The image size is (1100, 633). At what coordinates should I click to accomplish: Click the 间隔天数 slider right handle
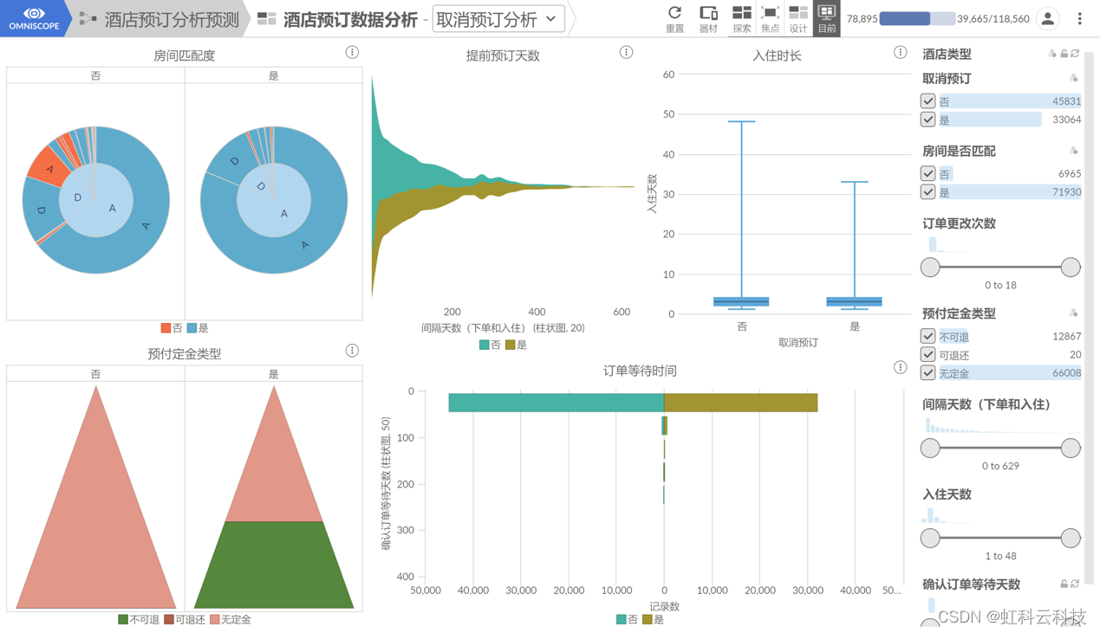pyautogui.click(x=1071, y=448)
